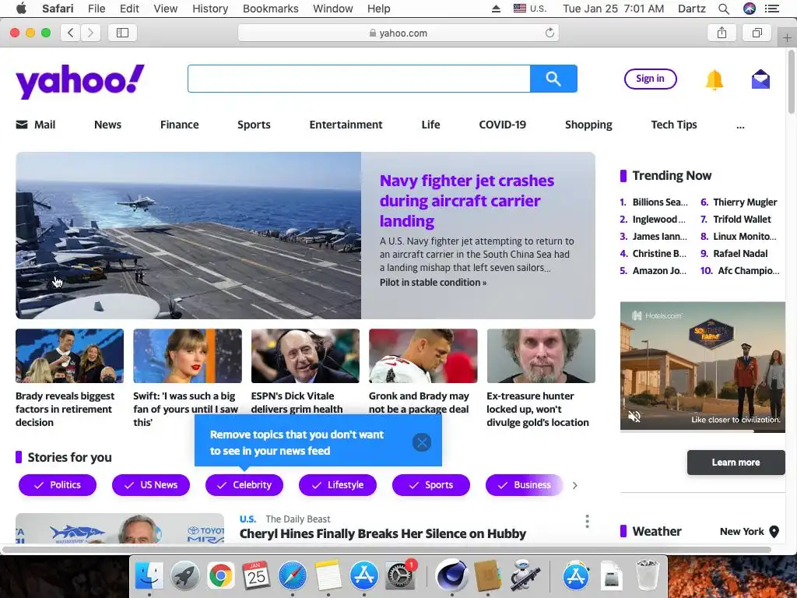Open the Yahoo Mail envelope icon
The width and height of the screenshot is (797, 598).
point(760,79)
